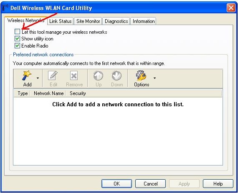Click the Options gear and wrench icon

tap(141, 75)
